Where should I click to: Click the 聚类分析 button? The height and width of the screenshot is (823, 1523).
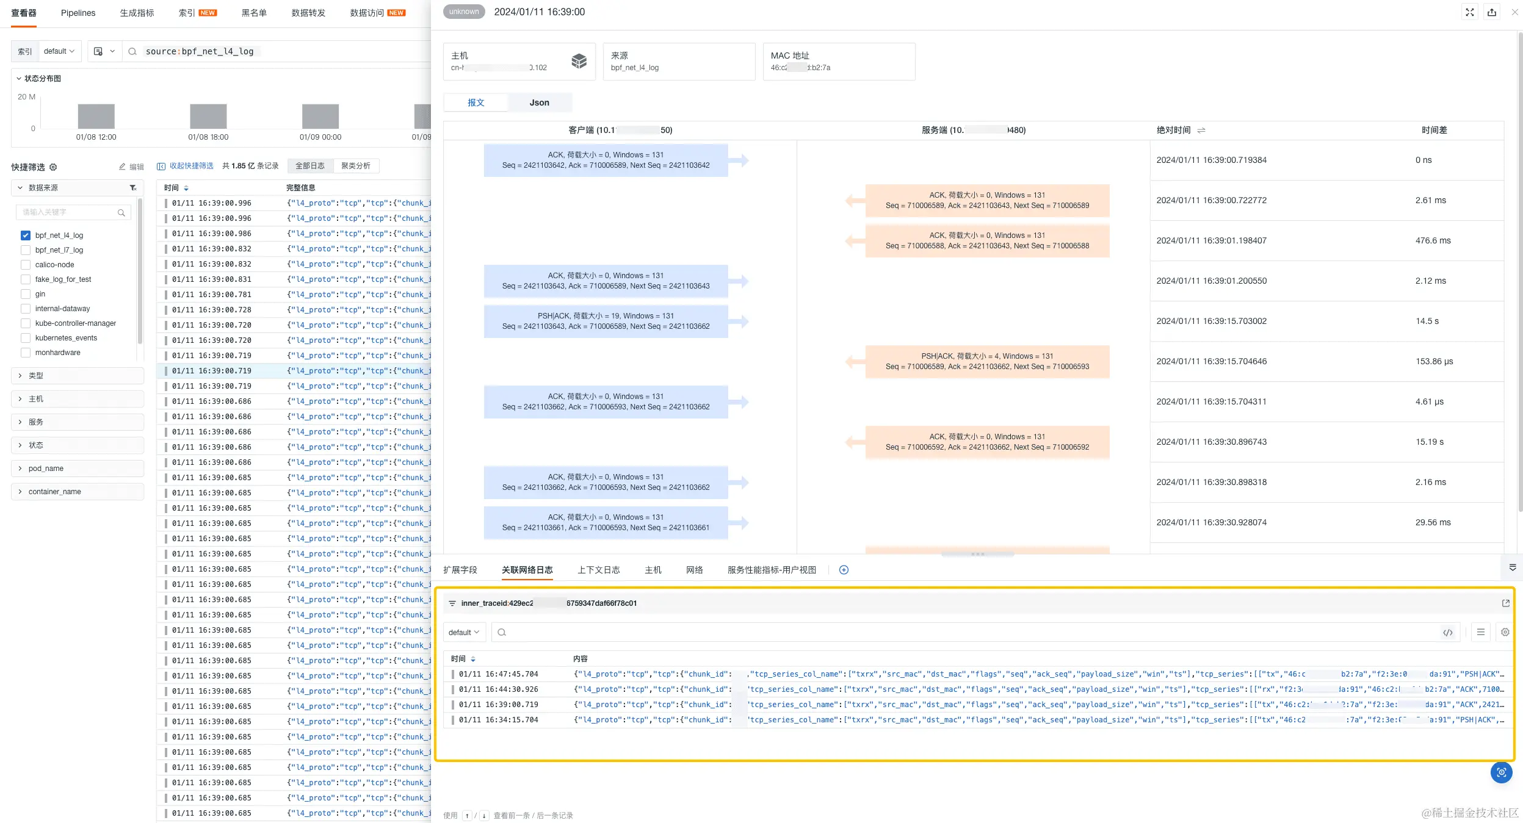(x=356, y=166)
